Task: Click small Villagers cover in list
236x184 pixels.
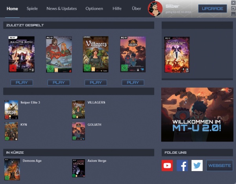Action: tap(78, 110)
